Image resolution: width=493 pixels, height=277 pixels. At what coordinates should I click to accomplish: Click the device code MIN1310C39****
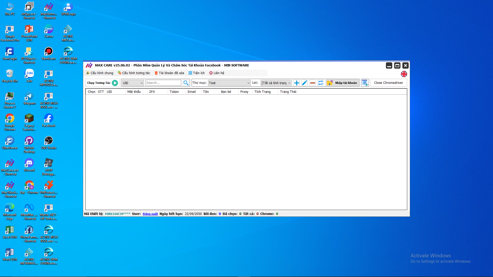click(x=118, y=214)
